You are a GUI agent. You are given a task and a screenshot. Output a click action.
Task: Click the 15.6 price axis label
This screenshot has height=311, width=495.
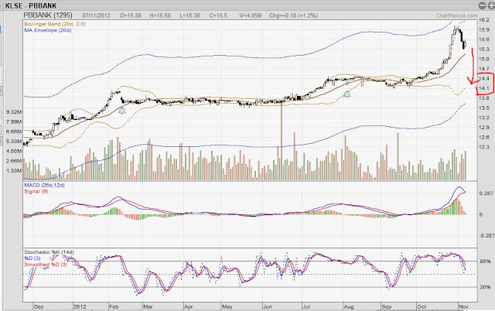[484, 39]
